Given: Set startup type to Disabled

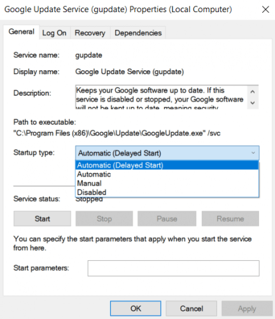Looking at the screenshot, I should 167,192.
